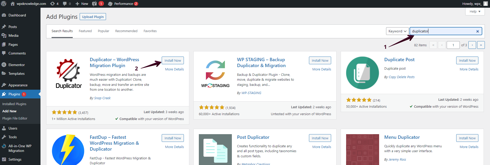
Task: Expand the Help panel dropdown
Action: tap(475, 12)
